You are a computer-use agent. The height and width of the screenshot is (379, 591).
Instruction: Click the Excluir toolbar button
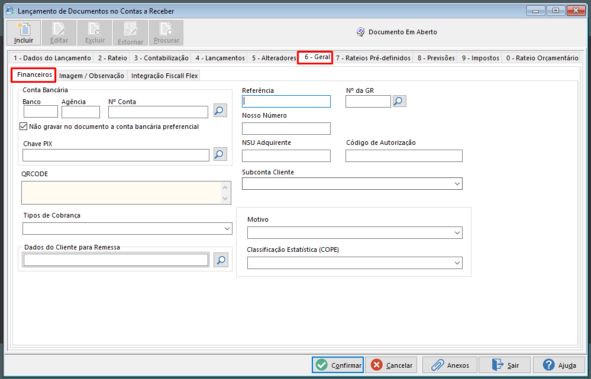[x=95, y=33]
